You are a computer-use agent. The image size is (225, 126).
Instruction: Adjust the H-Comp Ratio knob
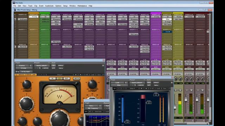(26, 104)
